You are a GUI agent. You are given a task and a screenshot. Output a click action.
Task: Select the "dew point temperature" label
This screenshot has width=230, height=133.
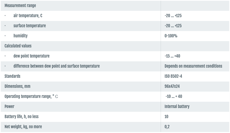pyautogui.click(x=31, y=56)
